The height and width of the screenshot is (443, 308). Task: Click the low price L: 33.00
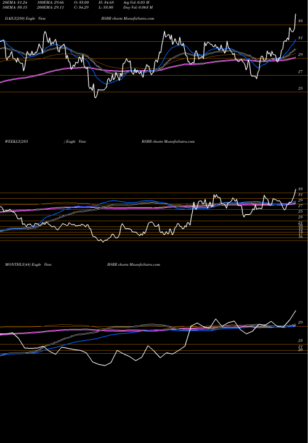(105, 7)
